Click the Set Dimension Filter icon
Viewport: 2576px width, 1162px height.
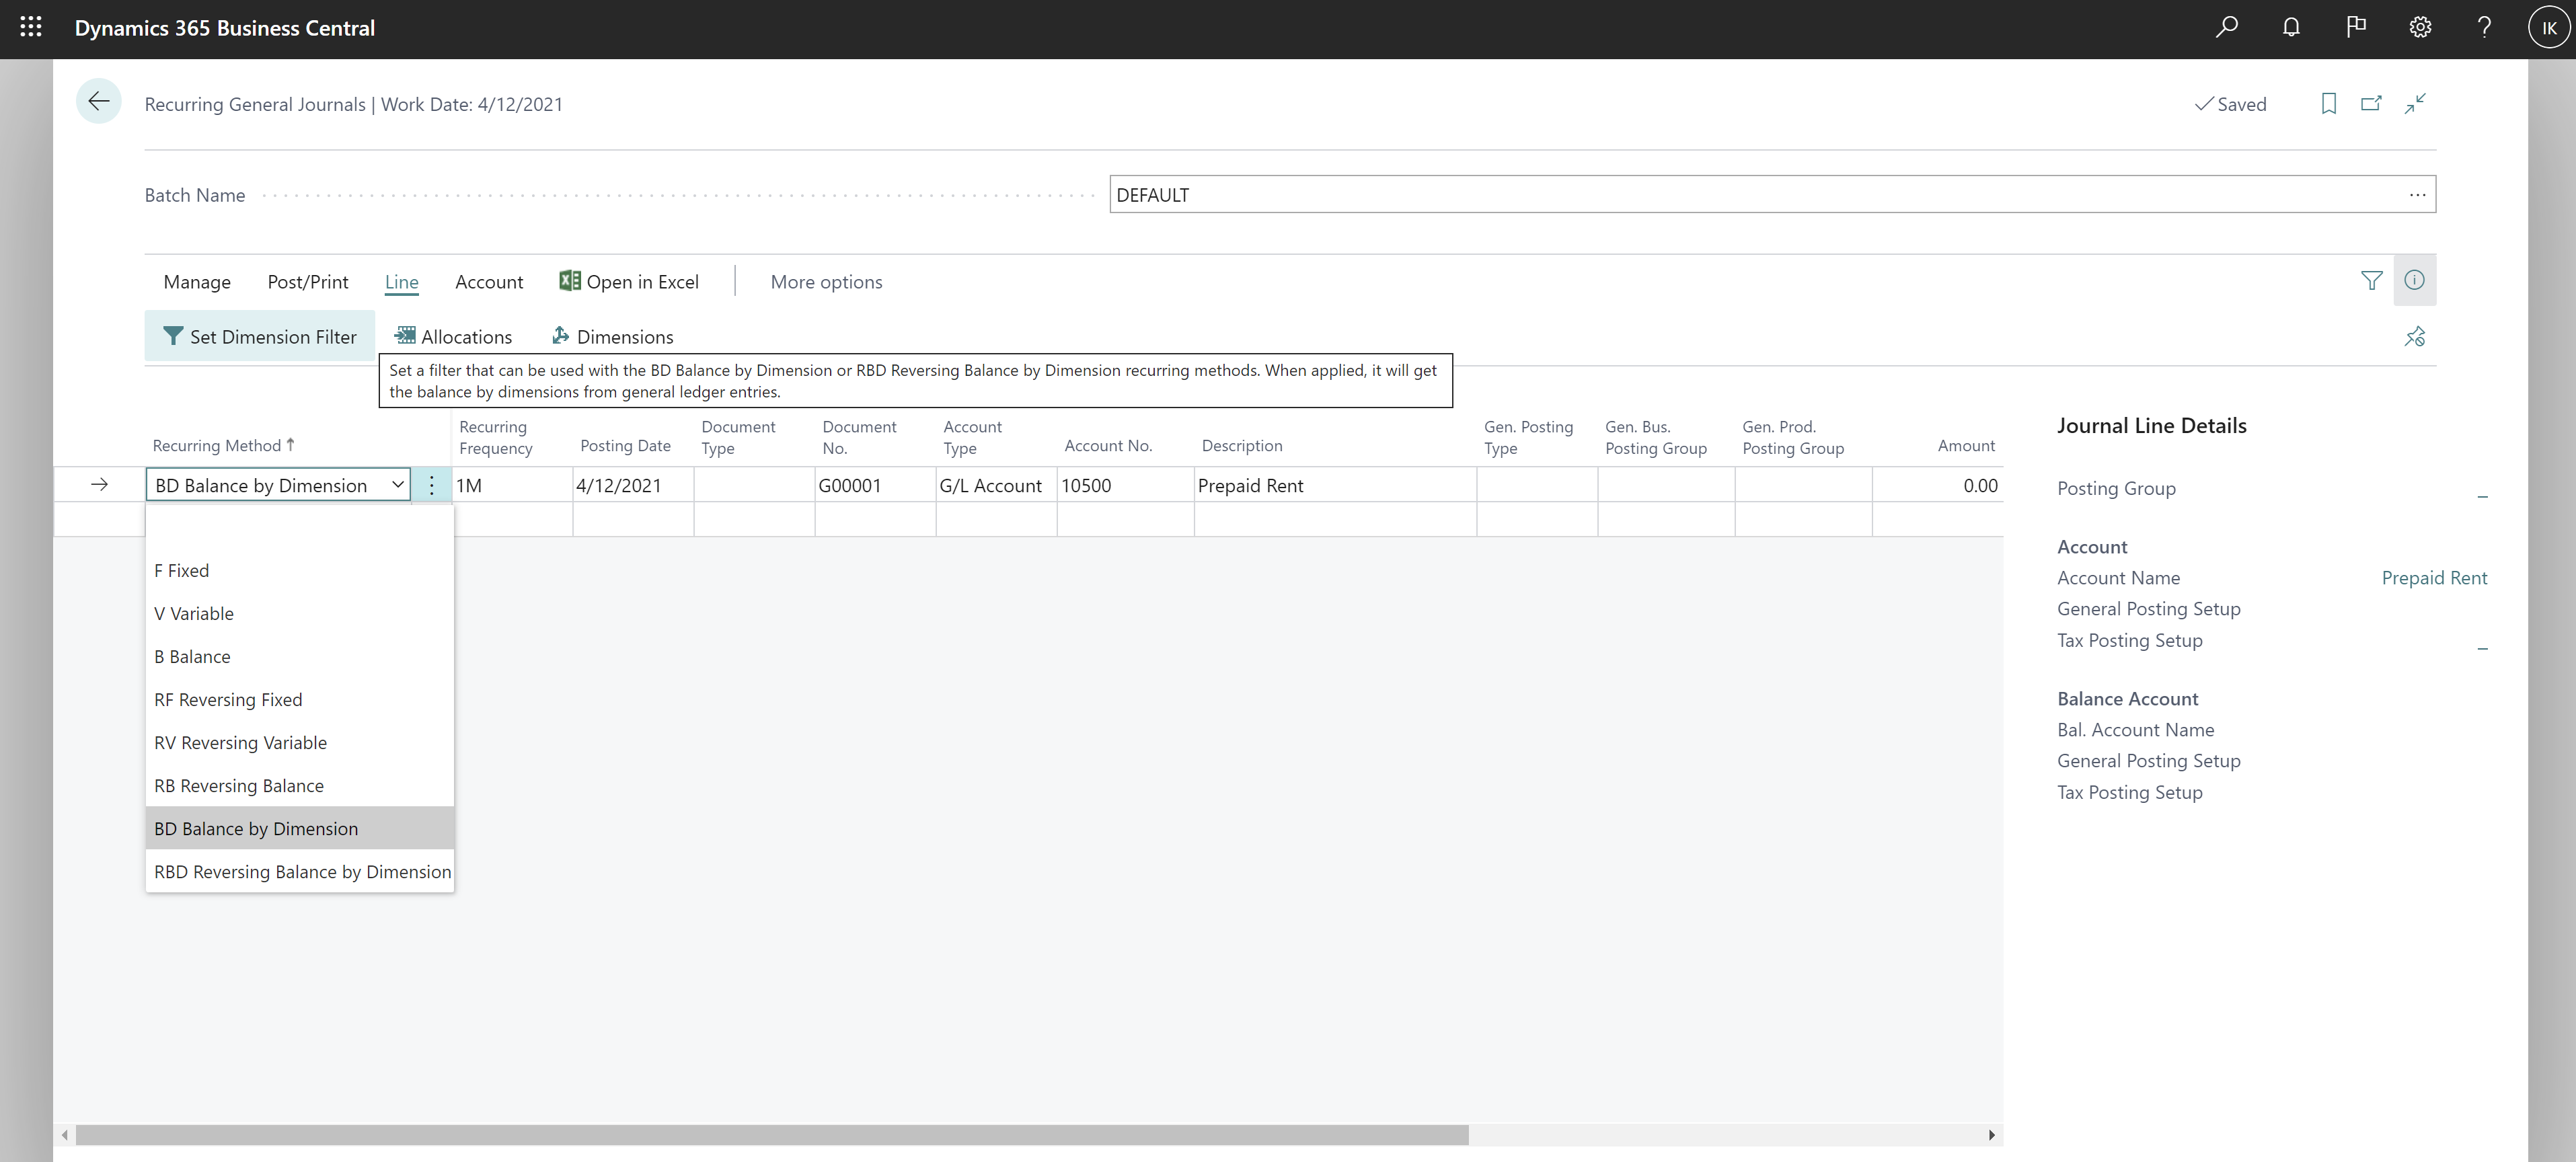[171, 336]
